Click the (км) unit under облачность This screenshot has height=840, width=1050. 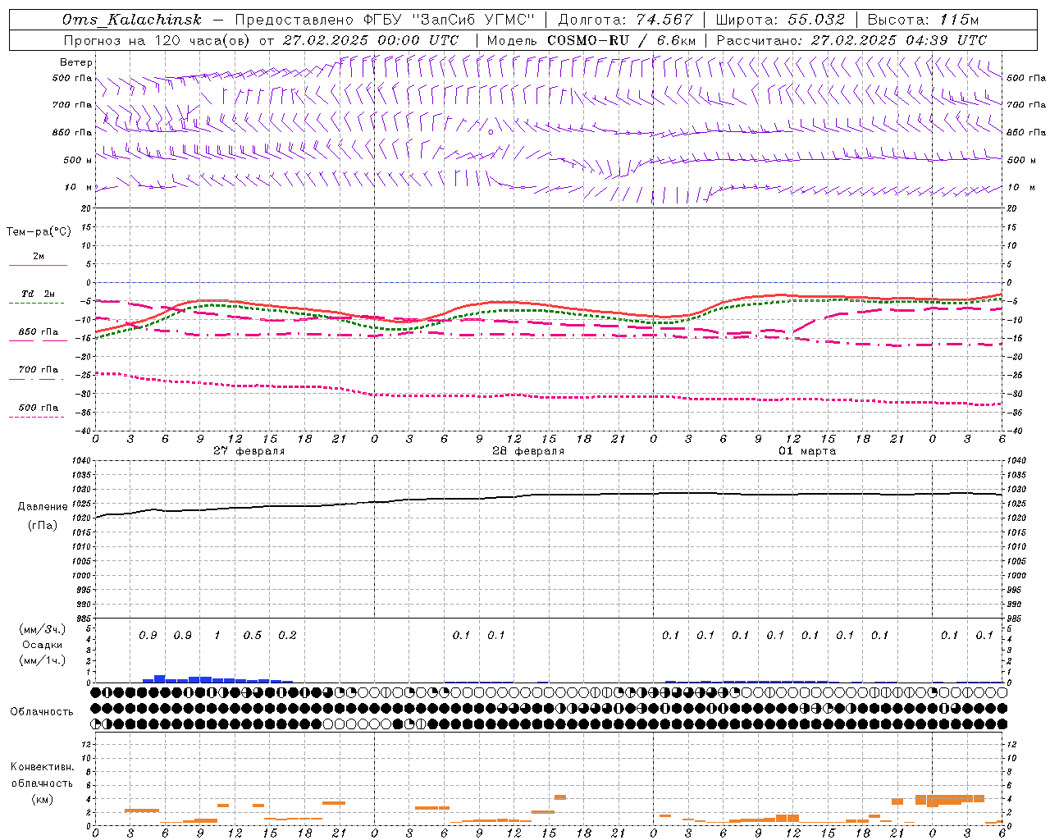(42, 799)
